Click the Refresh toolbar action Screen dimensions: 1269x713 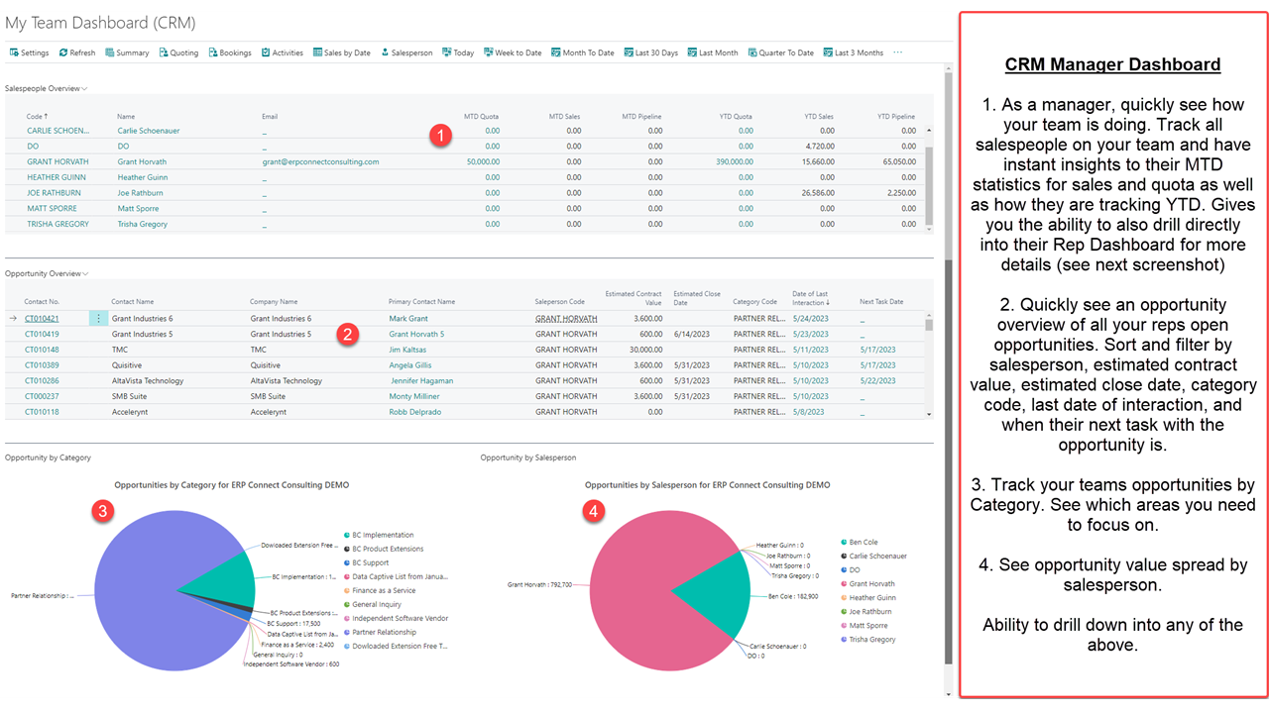[x=77, y=52]
